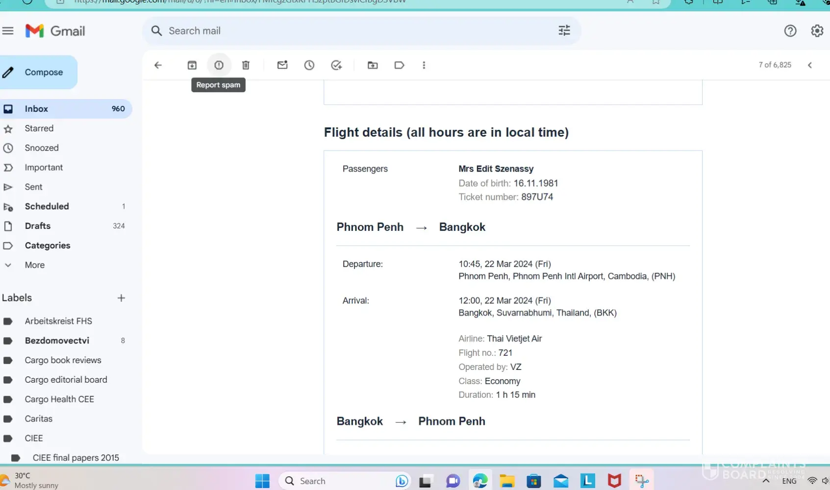The image size is (830, 490).
Task: Open Bing chat icon in taskbar search
Action: click(402, 481)
